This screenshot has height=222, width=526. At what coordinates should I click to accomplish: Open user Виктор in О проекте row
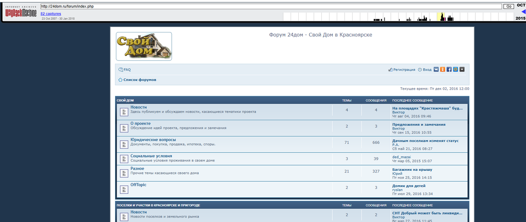tap(399, 129)
